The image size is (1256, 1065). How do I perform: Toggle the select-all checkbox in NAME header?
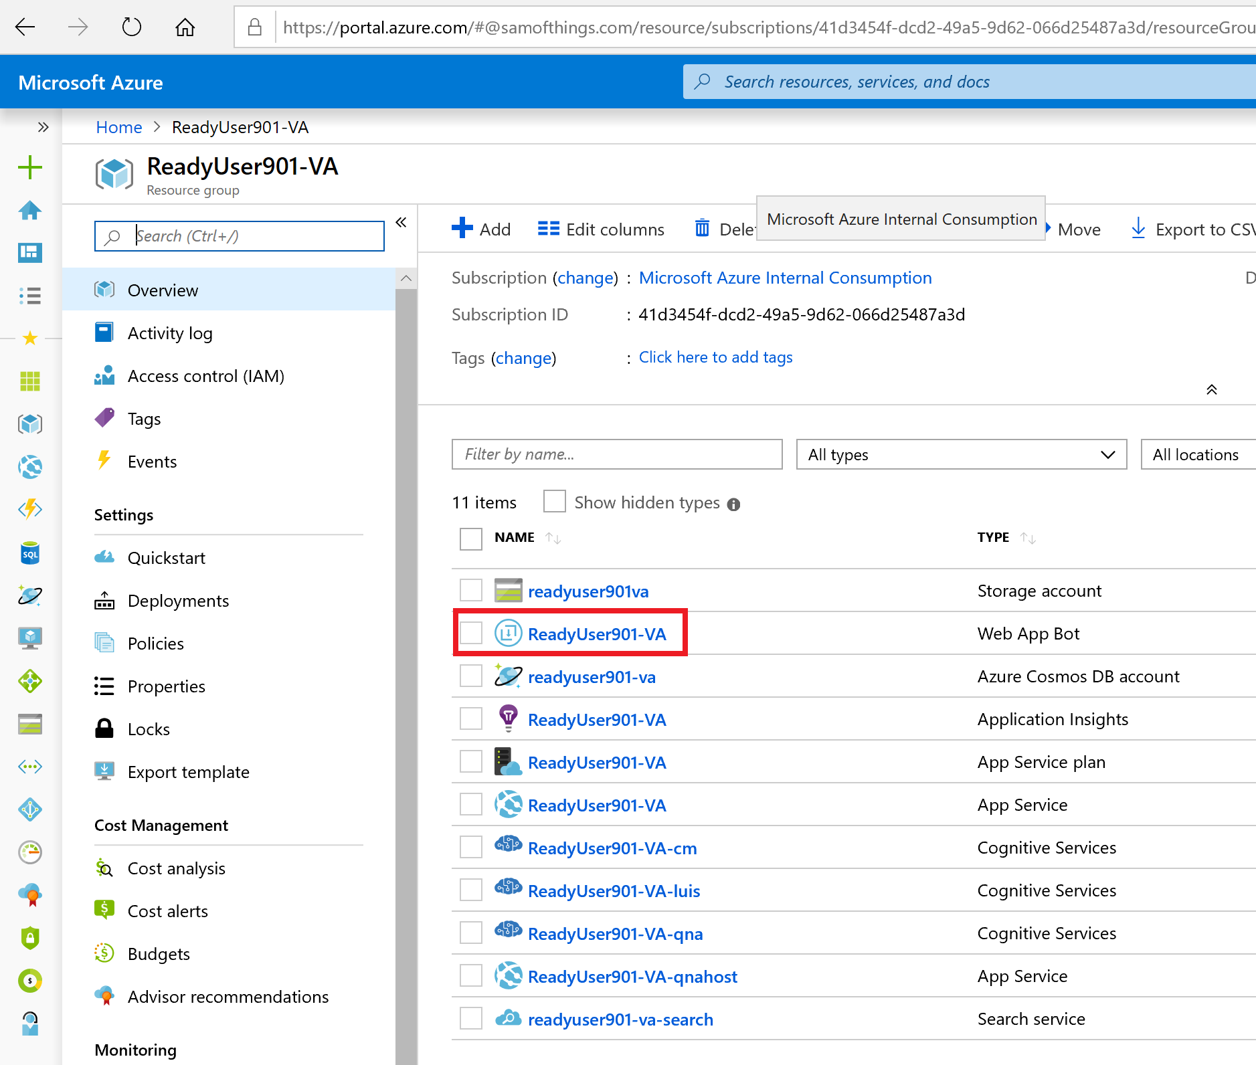pos(471,539)
